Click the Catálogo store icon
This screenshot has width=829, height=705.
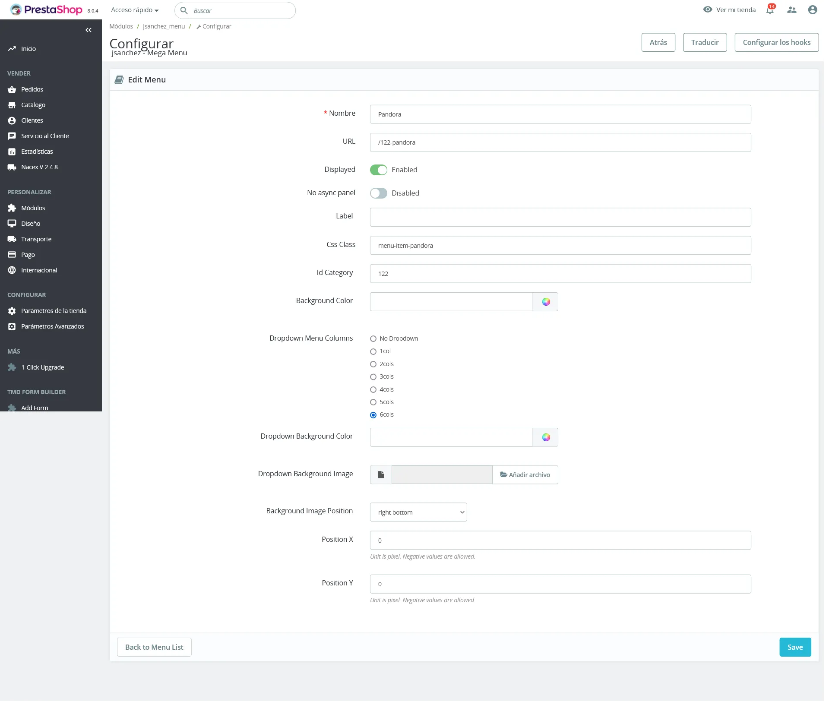point(12,105)
